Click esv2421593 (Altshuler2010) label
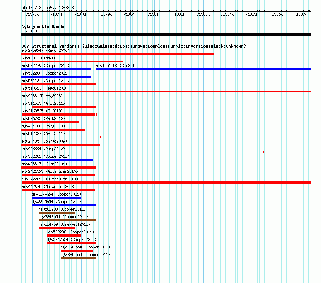This screenshot has width=321, height=283. (x=50, y=171)
